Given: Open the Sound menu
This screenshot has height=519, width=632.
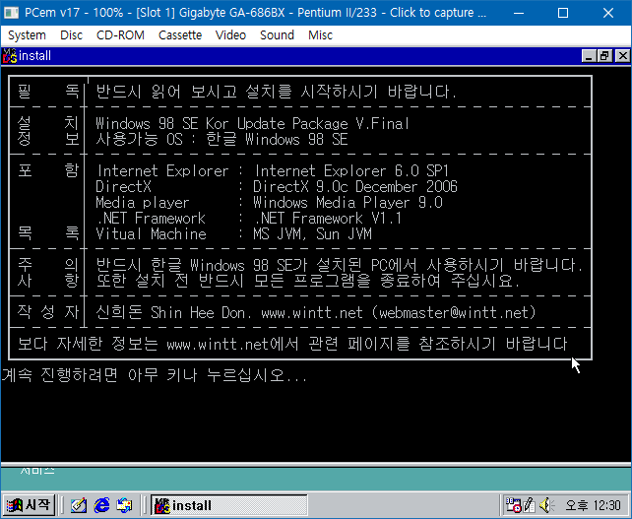Looking at the screenshot, I should coord(277,35).
